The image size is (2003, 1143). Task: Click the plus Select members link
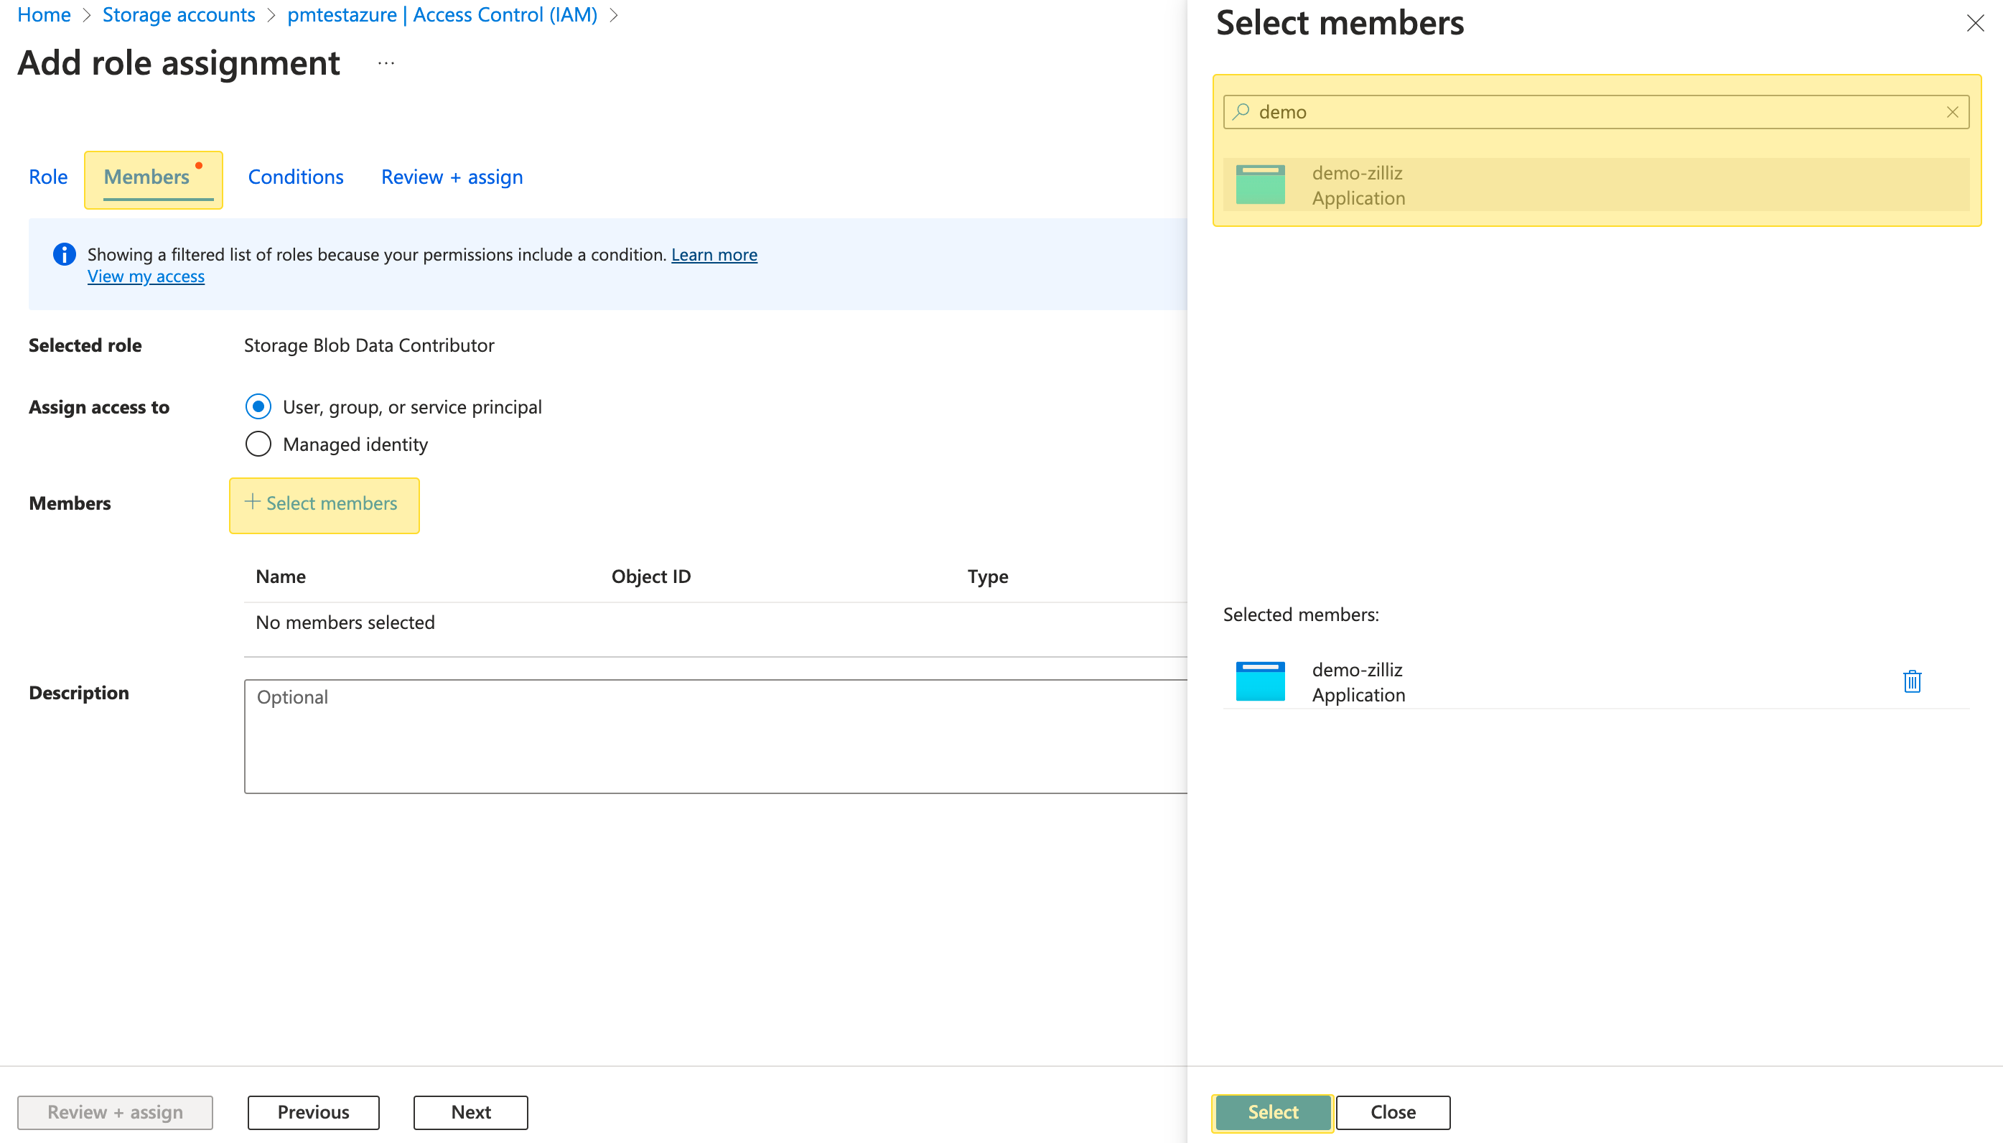point(323,504)
